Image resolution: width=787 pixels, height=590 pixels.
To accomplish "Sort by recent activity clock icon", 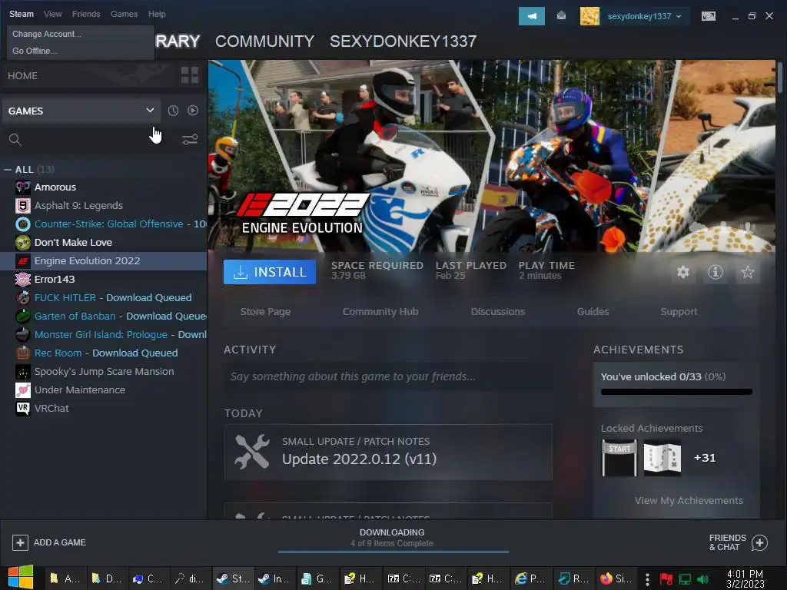I will (x=173, y=111).
